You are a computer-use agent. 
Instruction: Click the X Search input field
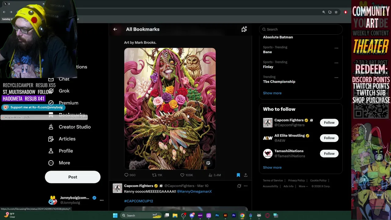pos(301,29)
